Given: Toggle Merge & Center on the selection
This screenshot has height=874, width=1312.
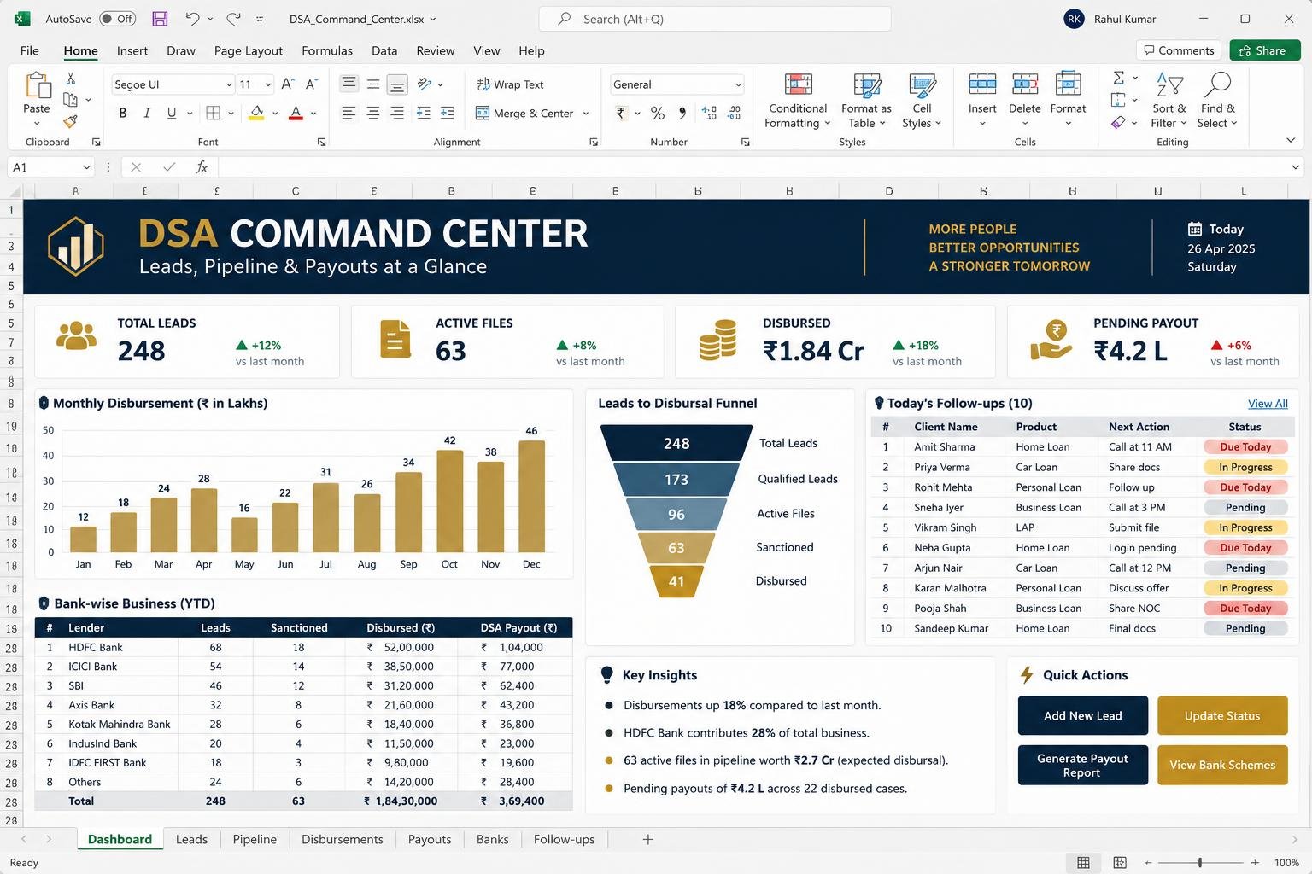Looking at the screenshot, I should coord(524,113).
